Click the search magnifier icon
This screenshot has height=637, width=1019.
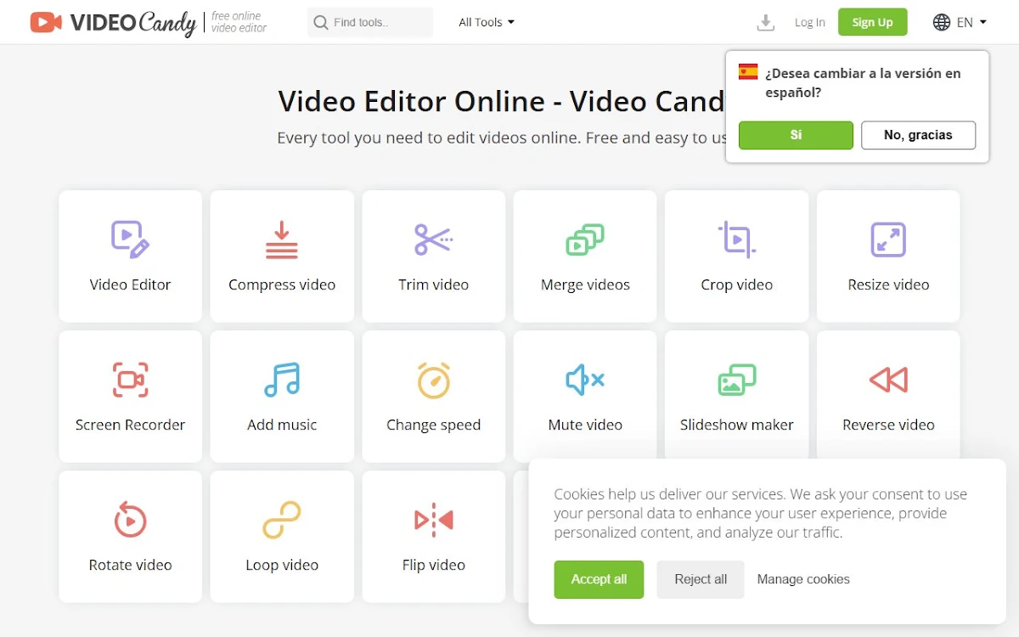pos(321,23)
